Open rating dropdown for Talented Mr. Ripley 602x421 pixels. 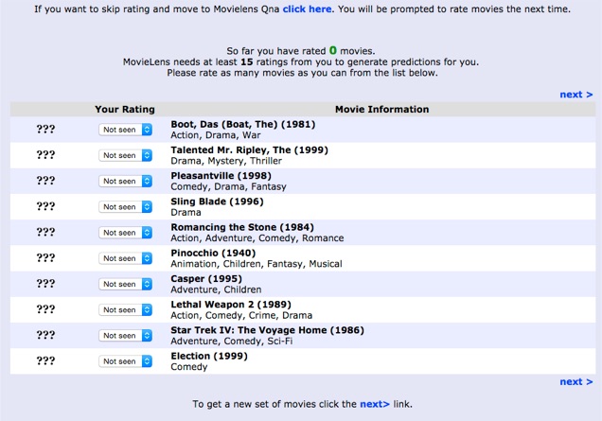pyautogui.click(x=126, y=155)
